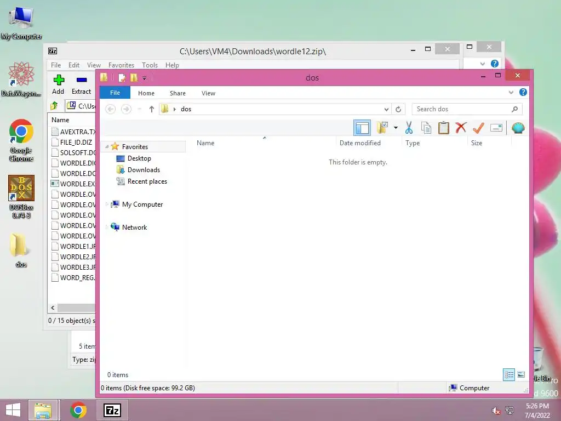Open DOSBox 0.74-3 desktop shortcut

coord(21,197)
